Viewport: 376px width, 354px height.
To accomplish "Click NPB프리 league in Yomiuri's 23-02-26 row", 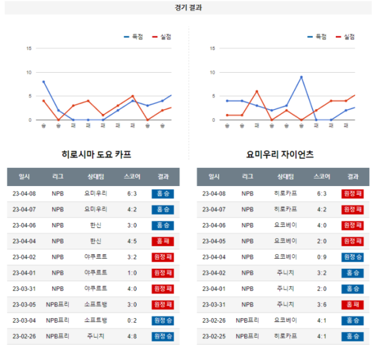I will tap(248, 320).
